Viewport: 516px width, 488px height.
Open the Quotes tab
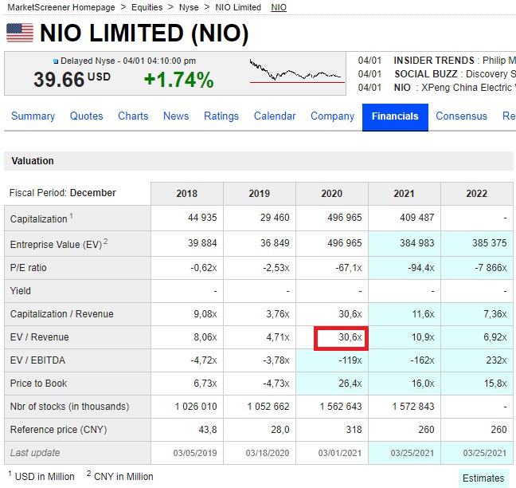point(86,116)
